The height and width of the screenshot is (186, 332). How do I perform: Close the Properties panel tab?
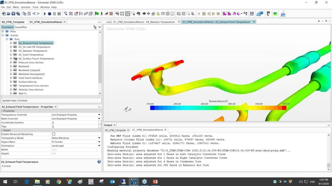[x=56, y=107]
